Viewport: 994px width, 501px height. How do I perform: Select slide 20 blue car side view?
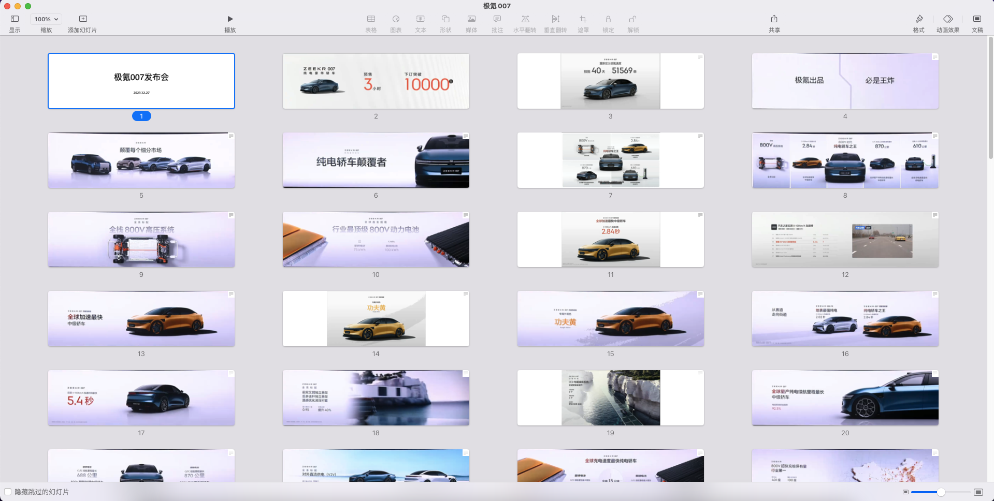click(845, 397)
